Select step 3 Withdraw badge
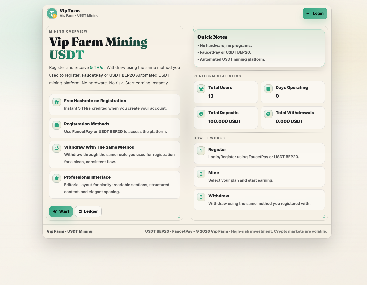 coord(201,197)
